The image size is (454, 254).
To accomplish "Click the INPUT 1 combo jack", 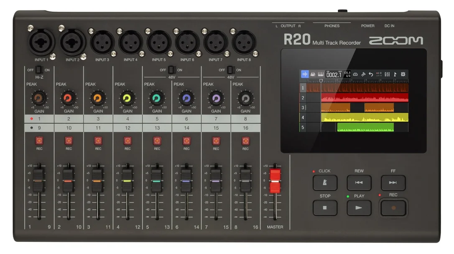I will (41, 43).
